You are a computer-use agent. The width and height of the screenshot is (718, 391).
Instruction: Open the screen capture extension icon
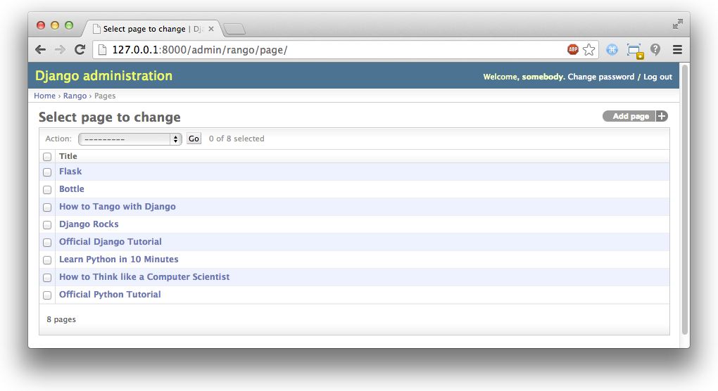[635, 51]
